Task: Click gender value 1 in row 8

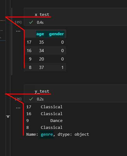Action: pos(62,67)
